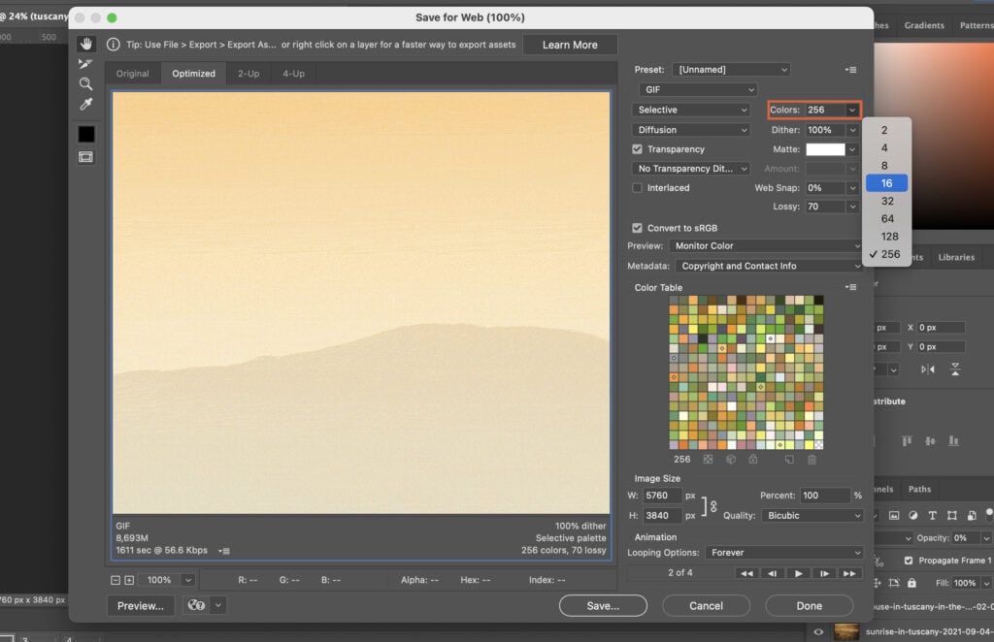
Task: Select 16 from the open Colors dropdown
Action: [886, 182]
